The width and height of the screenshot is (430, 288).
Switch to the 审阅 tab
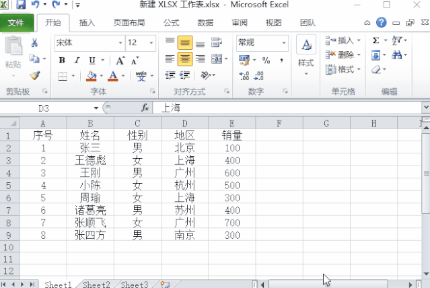[x=240, y=23]
